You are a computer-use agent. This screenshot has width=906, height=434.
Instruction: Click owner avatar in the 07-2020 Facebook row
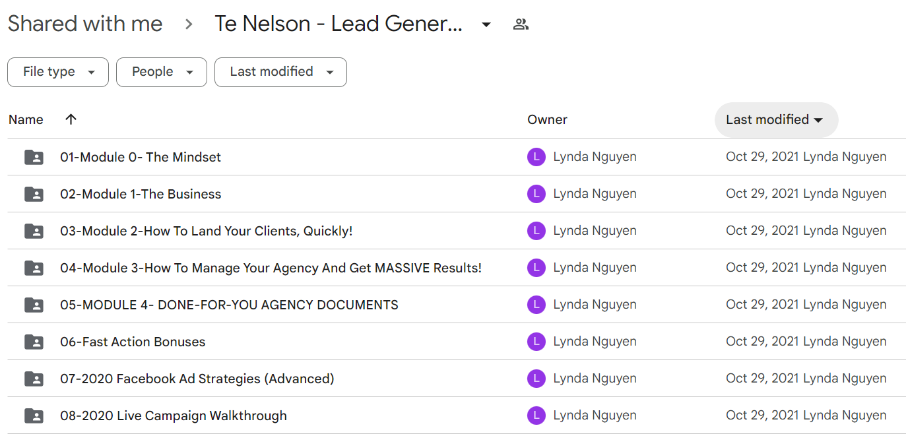point(536,379)
